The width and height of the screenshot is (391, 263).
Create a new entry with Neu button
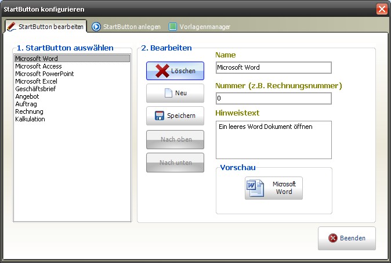pos(175,93)
